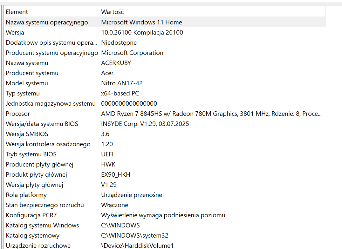This screenshot has width=342, height=249.
Task: Select the Typ systemu label
Action: (x=23, y=93)
